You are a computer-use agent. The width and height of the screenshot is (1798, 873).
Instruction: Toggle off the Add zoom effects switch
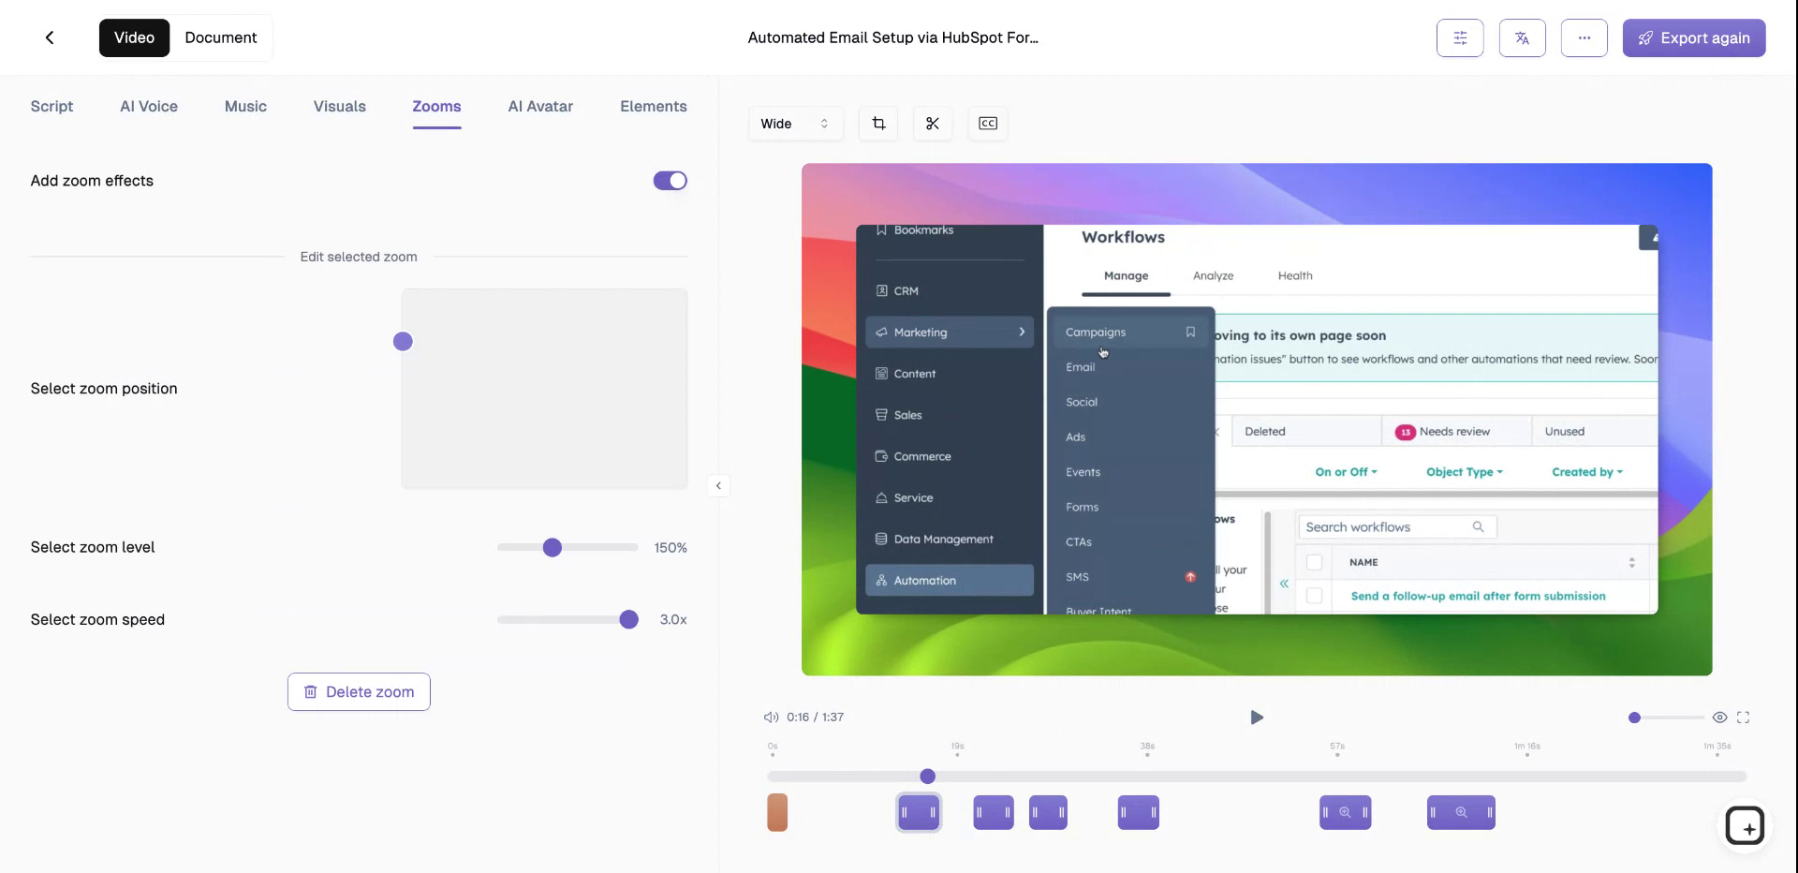point(670,180)
